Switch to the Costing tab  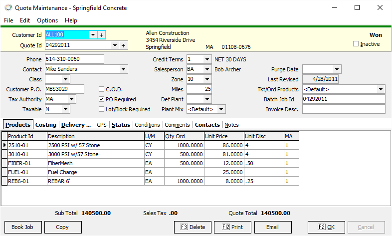click(x=46, y=125)
